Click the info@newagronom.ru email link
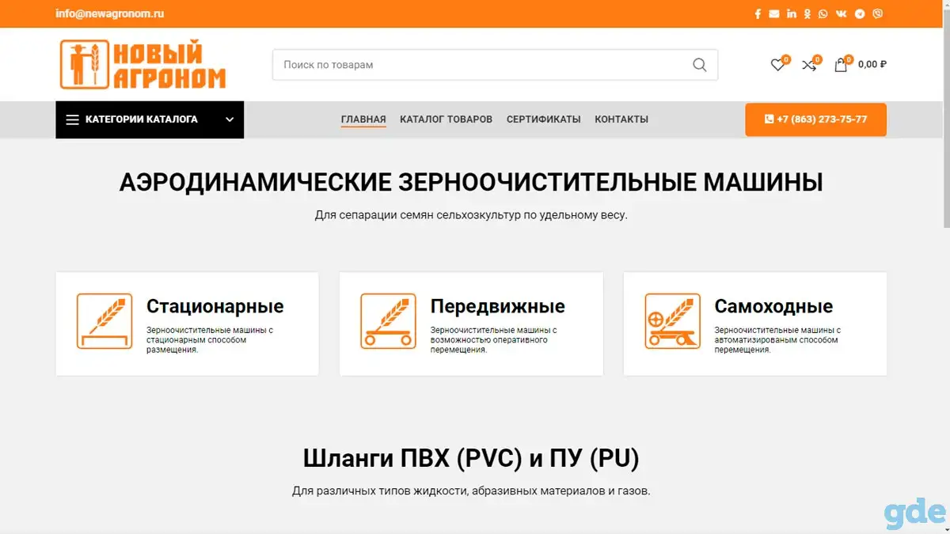 [110, 13]
